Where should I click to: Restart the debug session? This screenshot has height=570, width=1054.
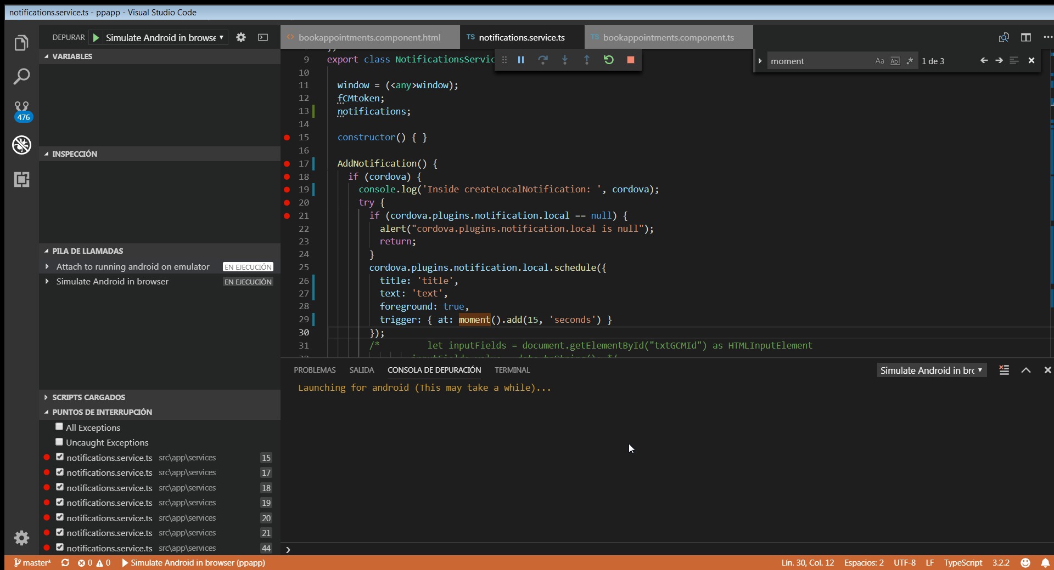(609, 60)
